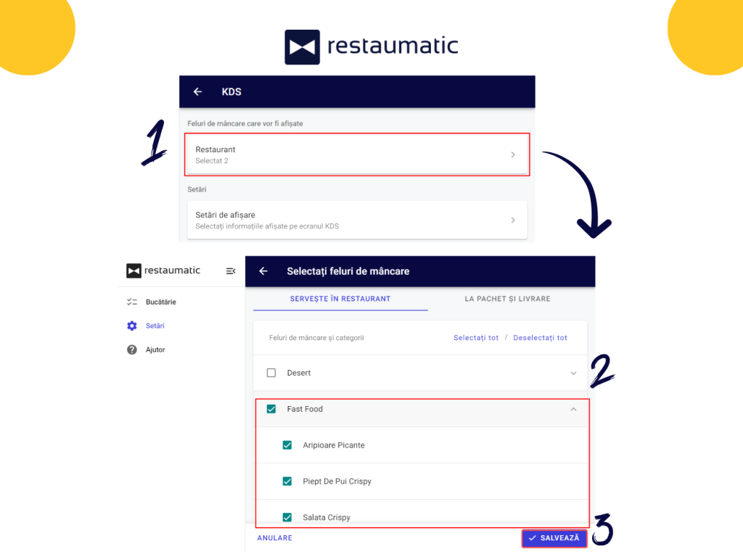Open Setări de afișare chevron
This screenshot has width=743, height=557.
(513, 220)
